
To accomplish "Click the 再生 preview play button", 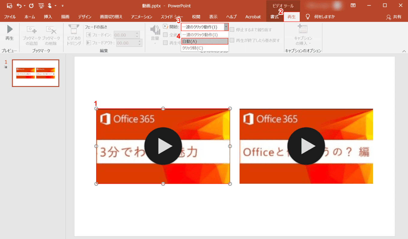I will [10, 33].
